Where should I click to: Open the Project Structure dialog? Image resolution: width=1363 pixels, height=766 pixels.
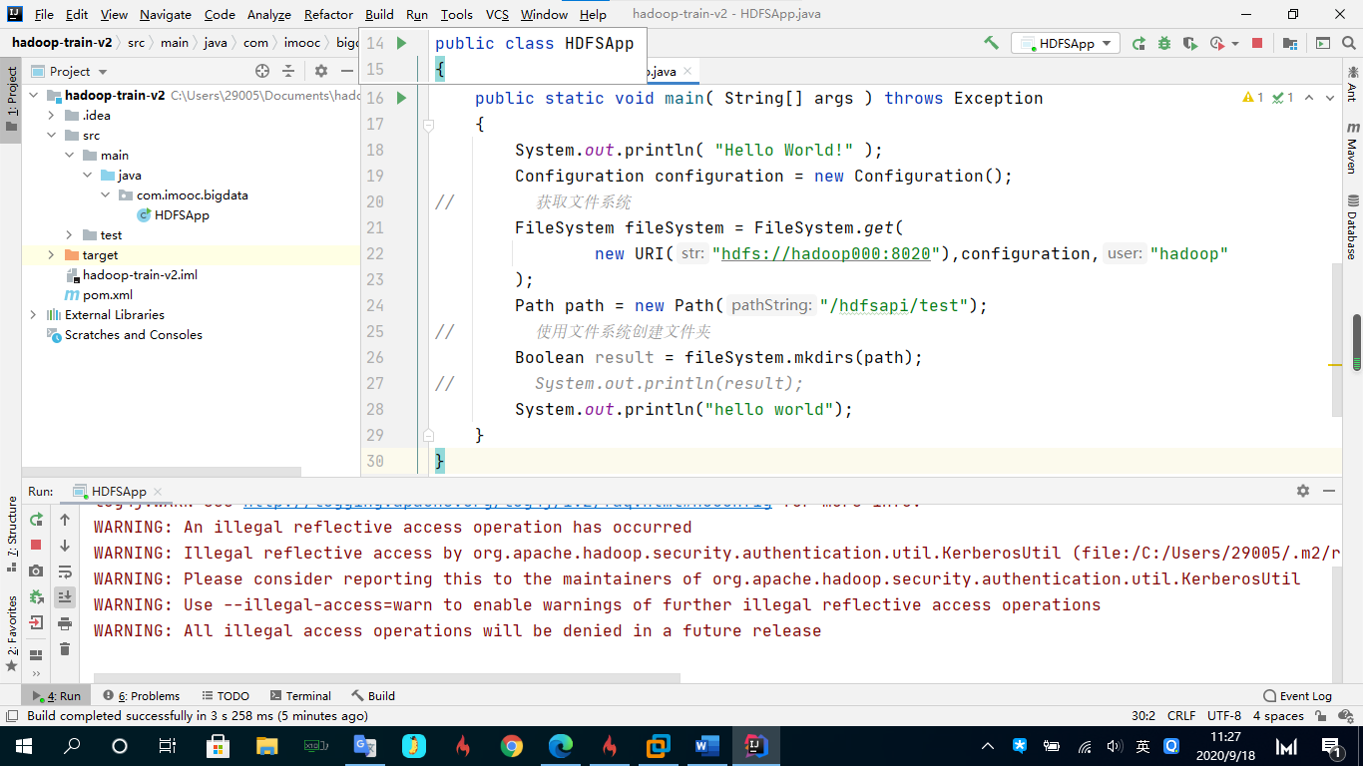point(1290,43)
